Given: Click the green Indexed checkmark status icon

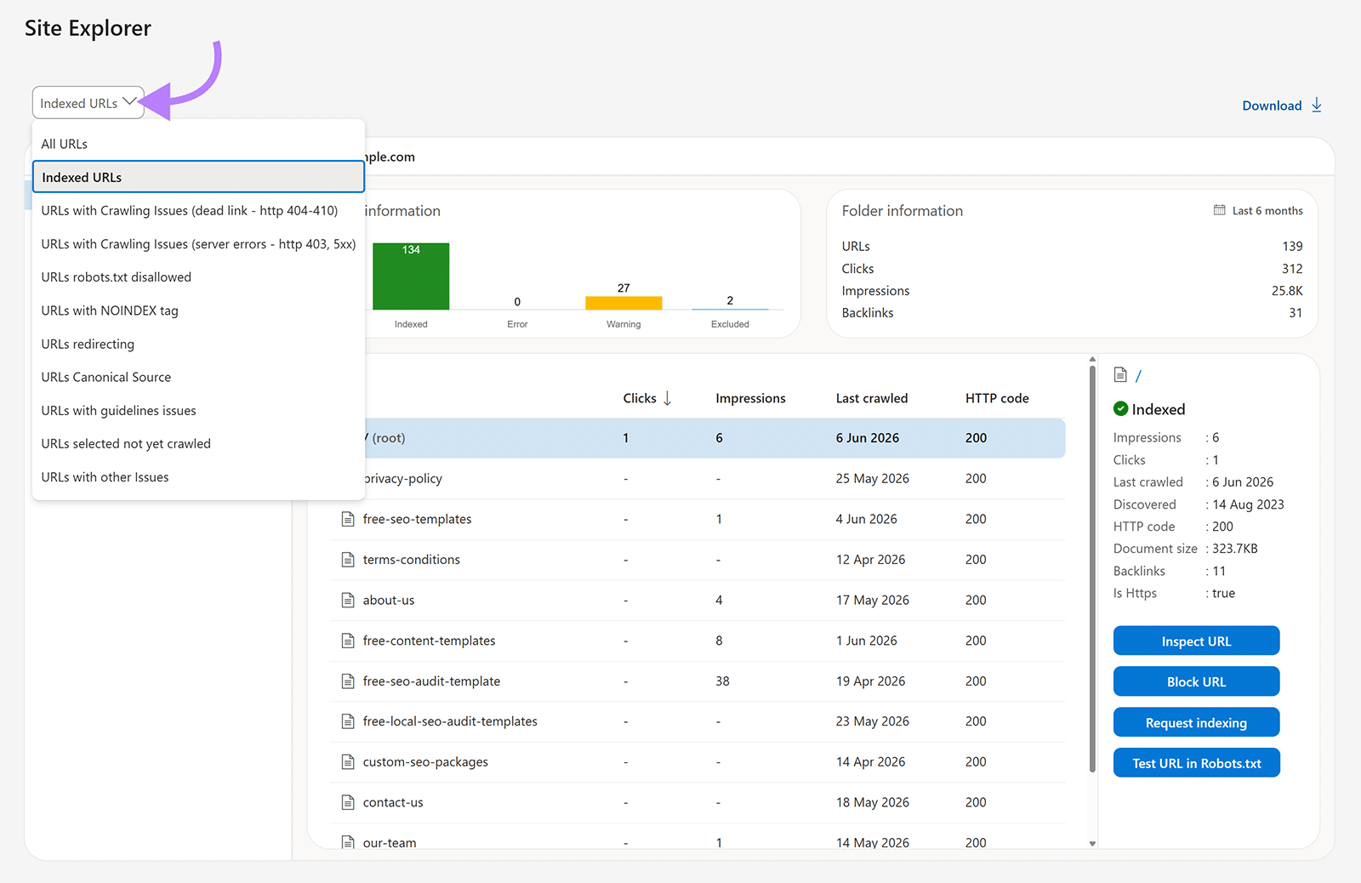Looking at the screenshot, I should [1121, 408].
